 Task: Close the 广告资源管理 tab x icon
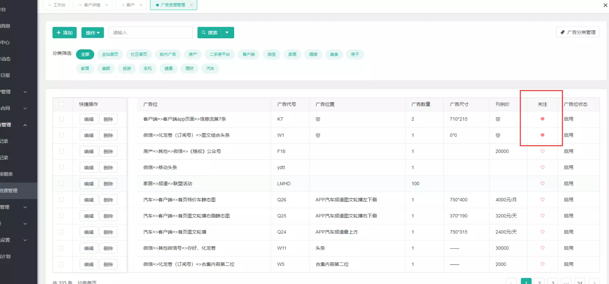click(x=192, y=5)
